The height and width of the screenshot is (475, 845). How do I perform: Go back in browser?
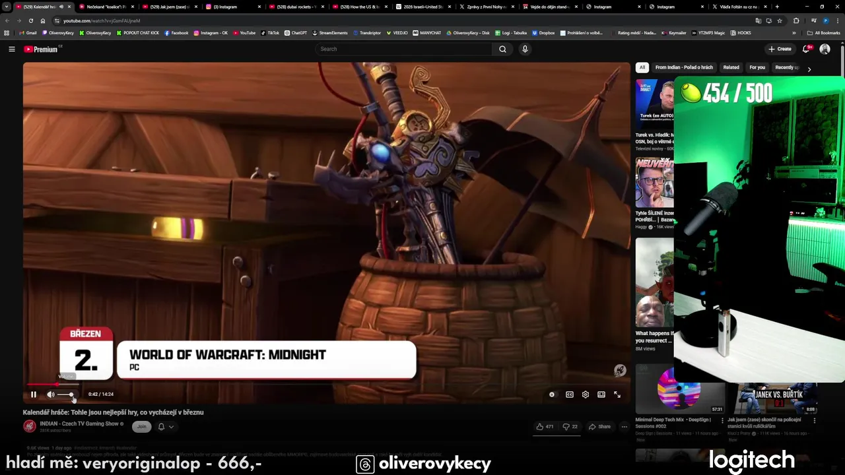(7, 20)
